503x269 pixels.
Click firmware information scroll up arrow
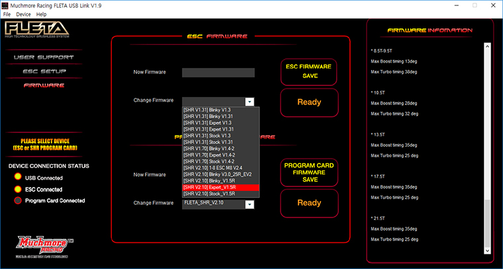tap(487, 47)
